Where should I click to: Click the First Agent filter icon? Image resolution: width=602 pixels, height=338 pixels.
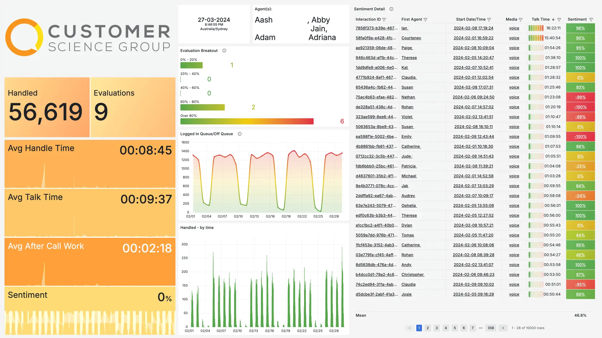pos(425,19)
